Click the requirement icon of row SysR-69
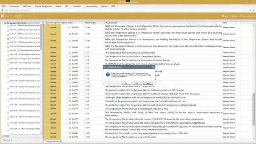 pyautogui.click(x=70, y=86)
